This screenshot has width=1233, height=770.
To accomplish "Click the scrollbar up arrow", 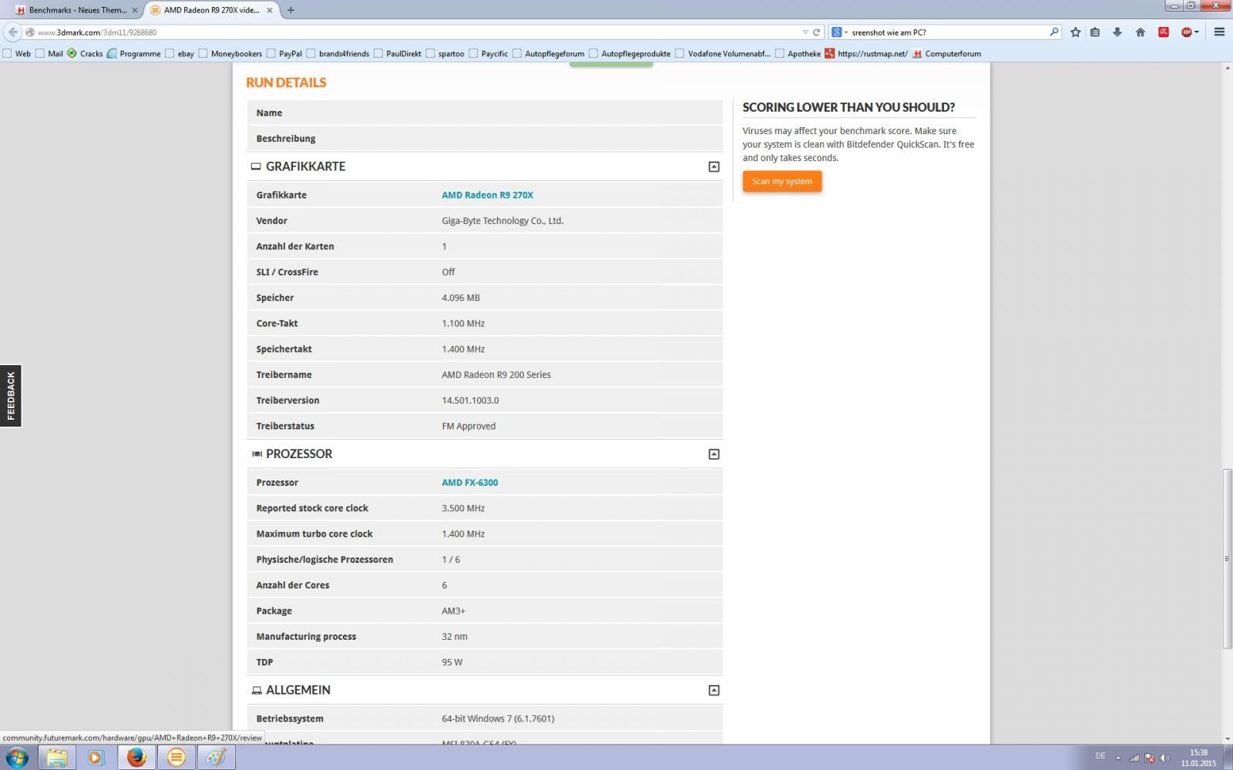I will coord(1227,68).
